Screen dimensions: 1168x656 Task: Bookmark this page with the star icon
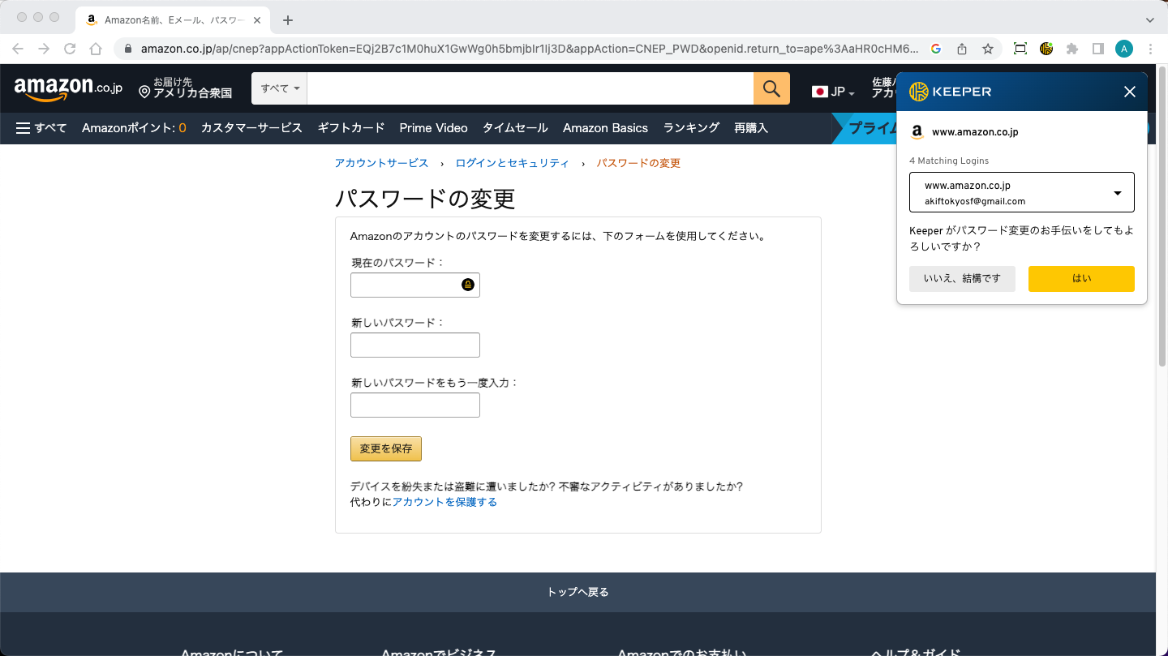pyautogui.click(x=988, y=49)
